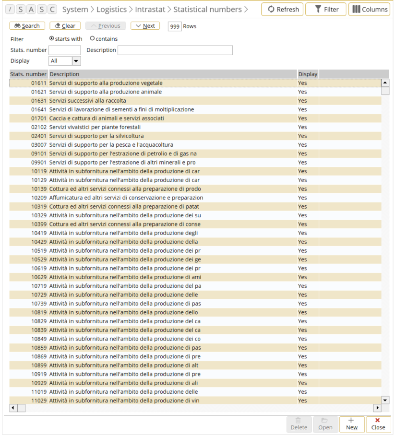This screenshot has width=395, height=436.
Task: Click stats number 10399 in the list
Action: click(39, 224)
